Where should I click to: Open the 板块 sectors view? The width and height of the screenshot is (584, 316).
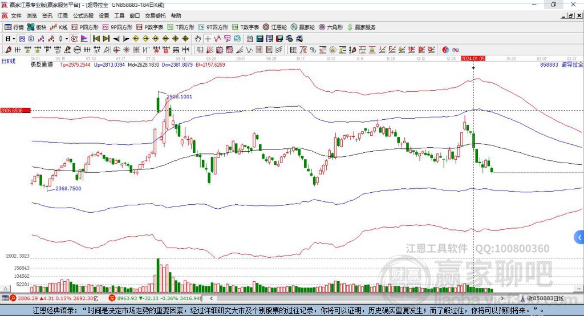click(x=37, y=27)
